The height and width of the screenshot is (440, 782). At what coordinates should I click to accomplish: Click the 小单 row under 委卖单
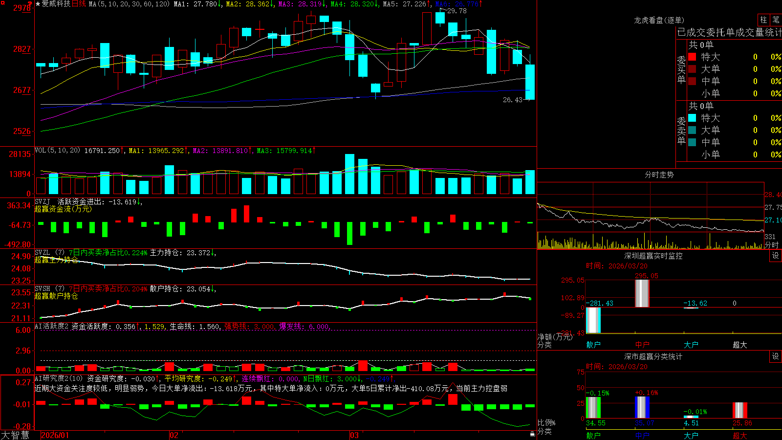[x=734, y=154]
